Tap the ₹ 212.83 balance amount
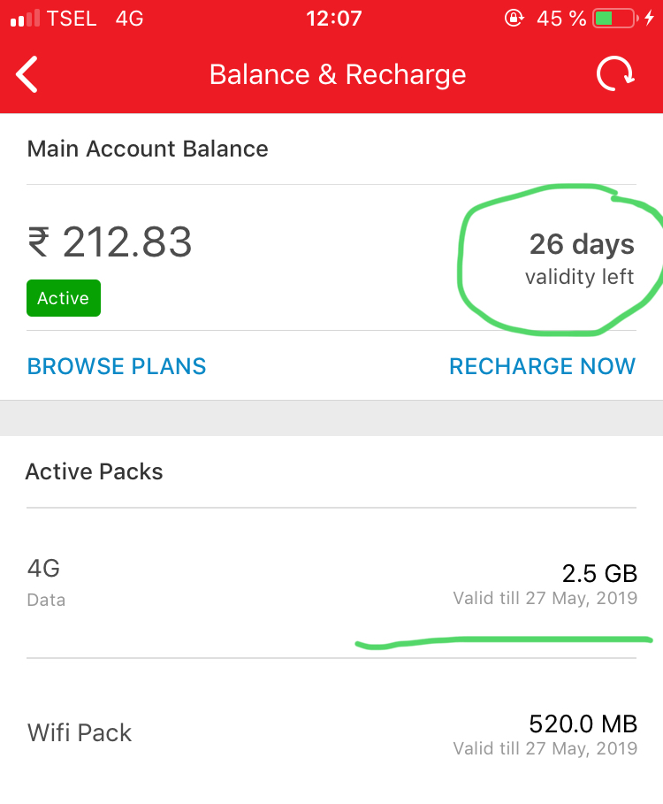This screenshot has height=804, width=663. coord(110,242)
